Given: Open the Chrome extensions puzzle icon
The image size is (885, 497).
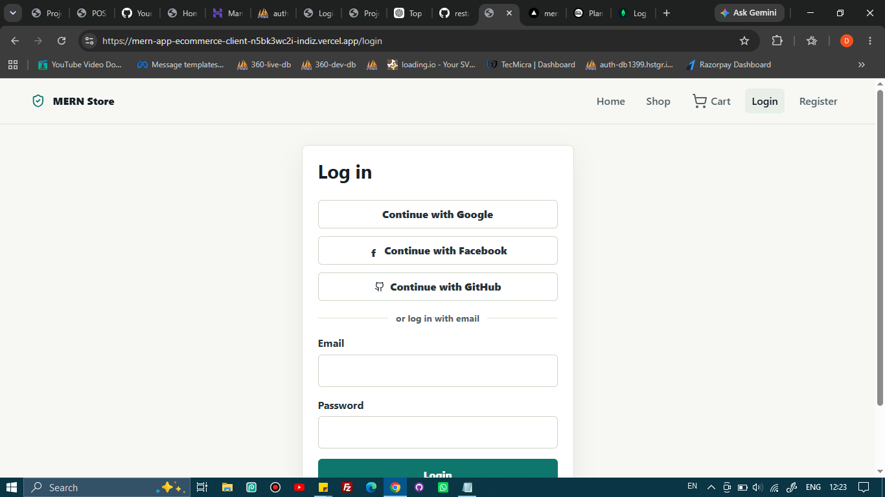Looking at the screenshot, I should coord(777,41).
